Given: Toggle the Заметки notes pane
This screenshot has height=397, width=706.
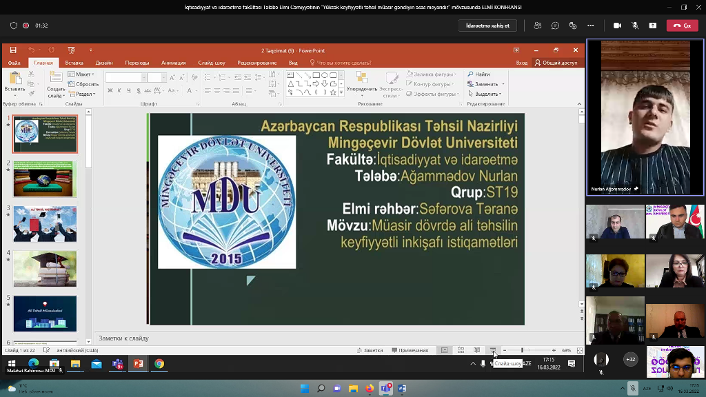Looking at the screenshot, I should (x=370, y=350).
